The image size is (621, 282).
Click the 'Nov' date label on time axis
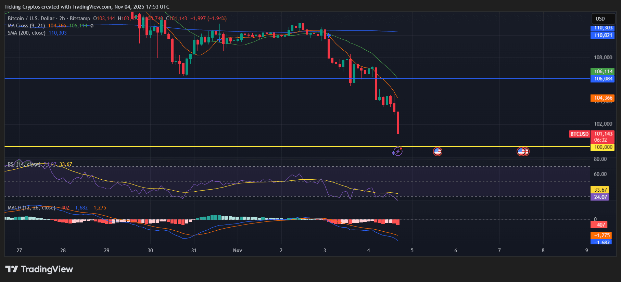238,251
